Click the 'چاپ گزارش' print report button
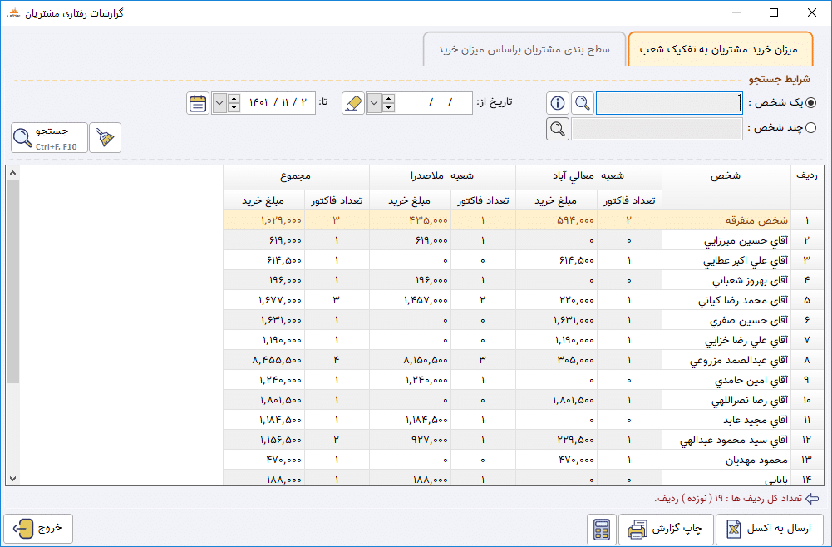The height and width of the screenshot is (547, 832). [x=666, y=529]
